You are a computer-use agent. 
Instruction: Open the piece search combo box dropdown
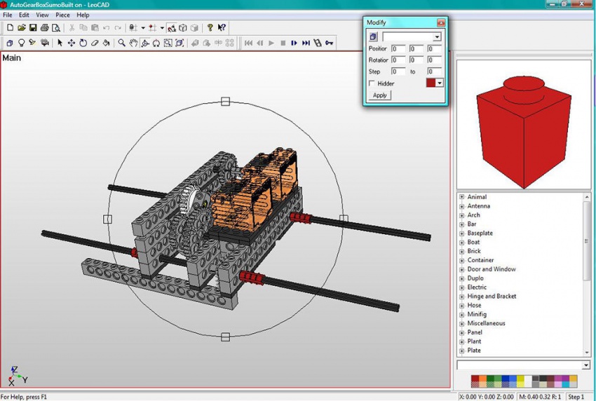[585, 365]
